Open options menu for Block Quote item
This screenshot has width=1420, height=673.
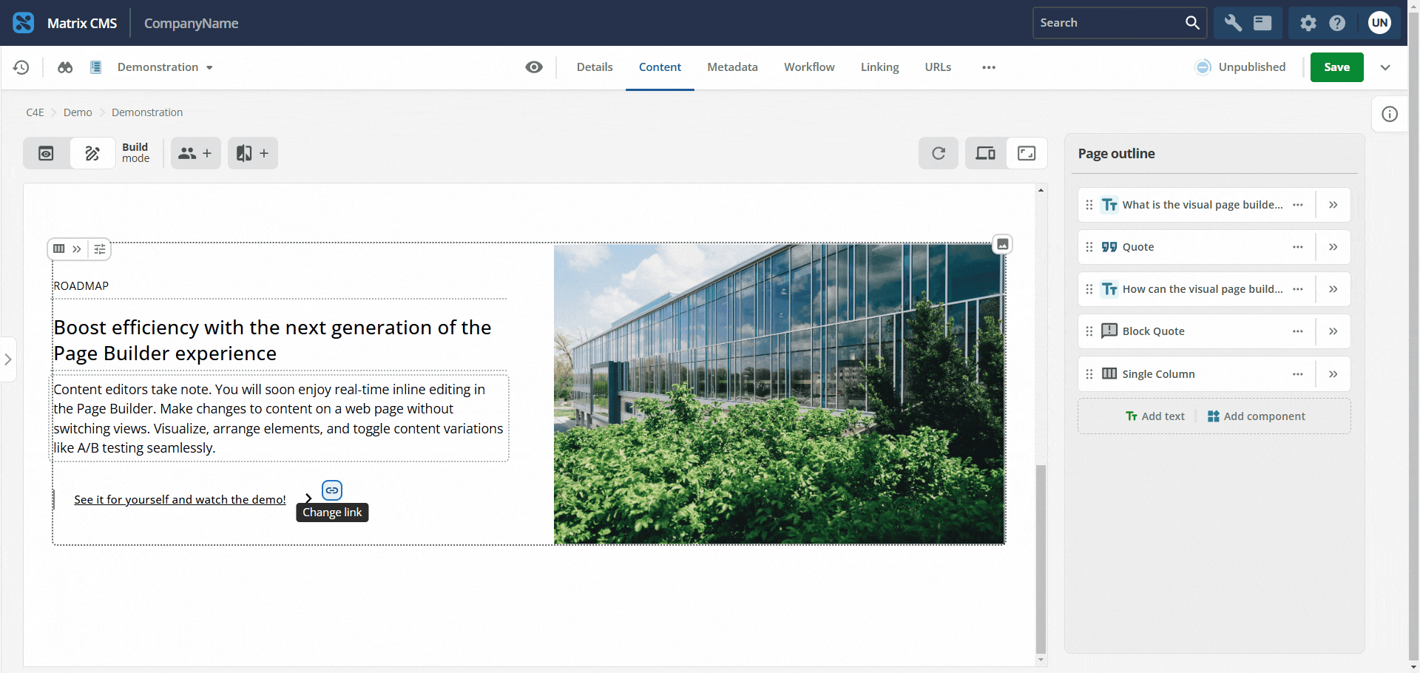(1298, 331)
